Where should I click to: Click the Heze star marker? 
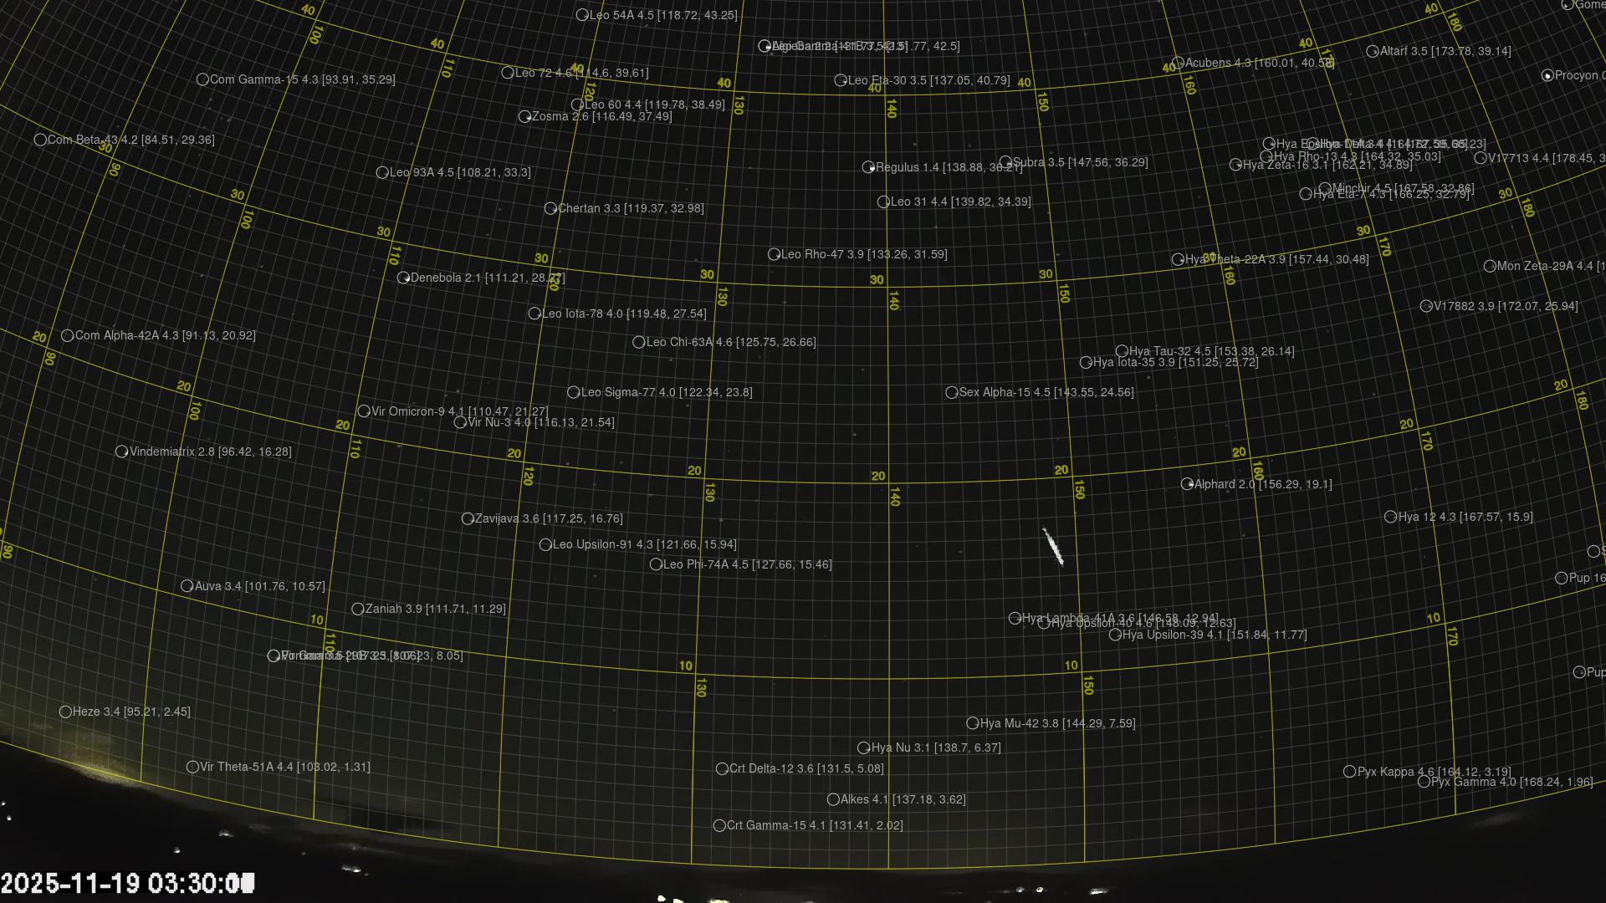pyautogui.click(x=65, y=712)
